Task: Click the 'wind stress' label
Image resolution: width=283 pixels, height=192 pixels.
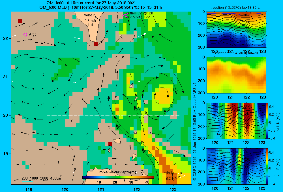Action: coord(173,173)
